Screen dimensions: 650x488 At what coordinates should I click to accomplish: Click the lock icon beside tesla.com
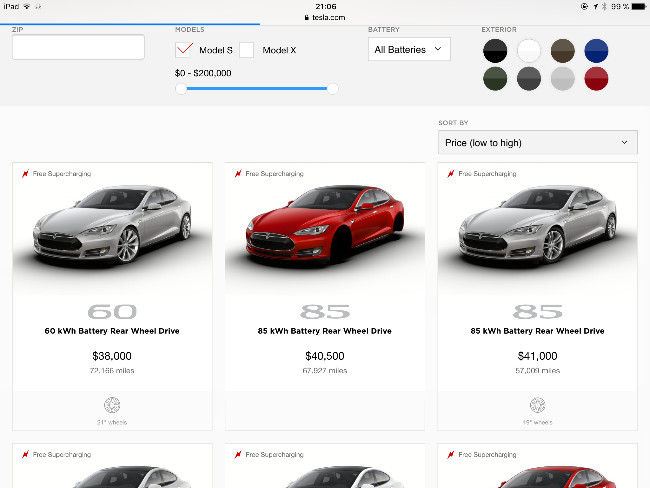(x=307, y=17)
